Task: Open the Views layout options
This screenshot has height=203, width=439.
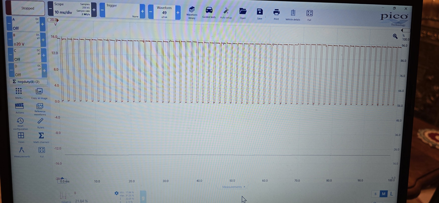Action: pyautogui.click(x=21, y=138)
